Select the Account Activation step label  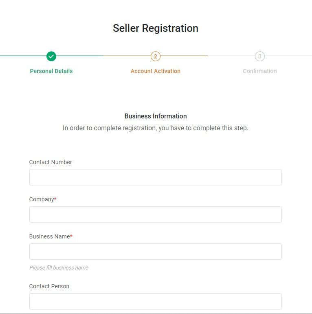click(156, 71)
